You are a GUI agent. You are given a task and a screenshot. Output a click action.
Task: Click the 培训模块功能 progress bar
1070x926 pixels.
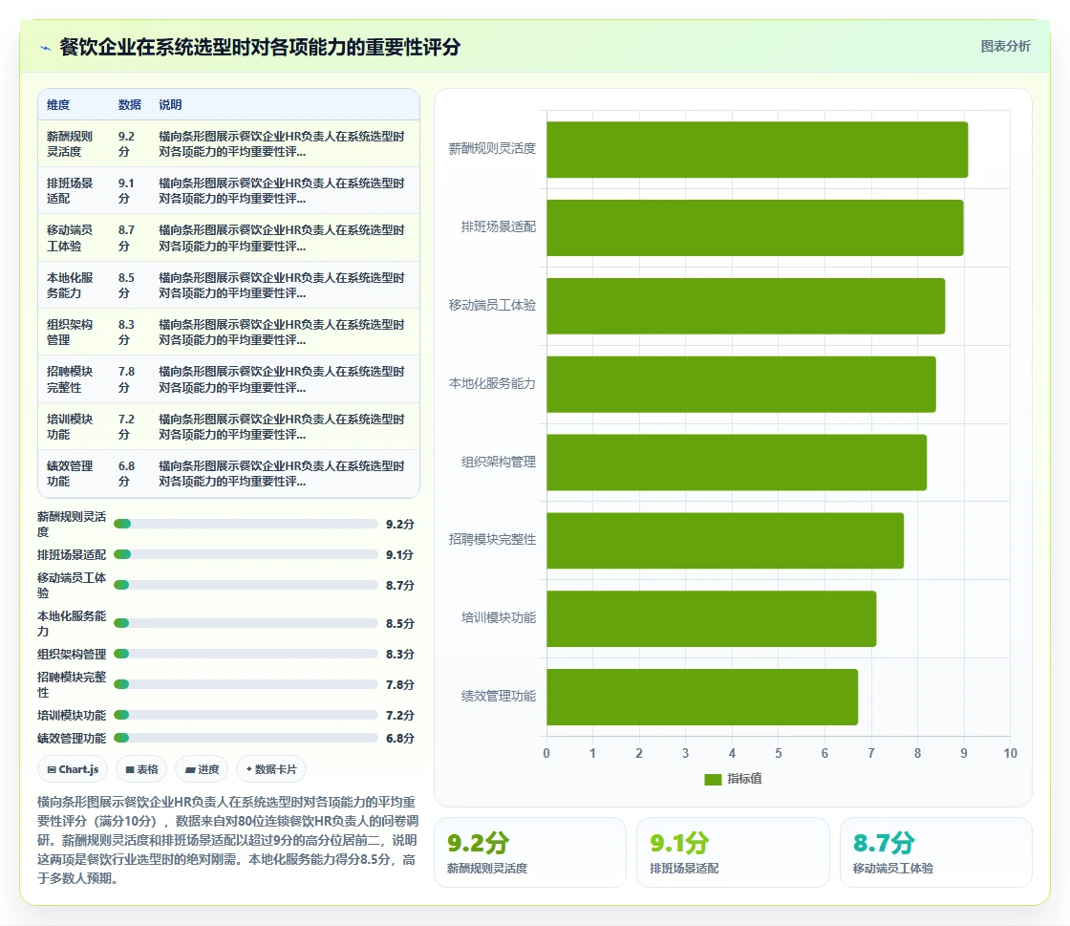tap(246, 715)
